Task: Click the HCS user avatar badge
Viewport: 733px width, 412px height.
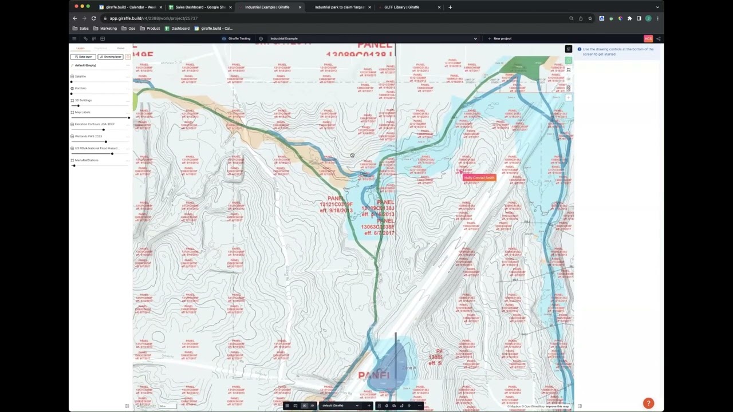Action: (x=648, y=38)
